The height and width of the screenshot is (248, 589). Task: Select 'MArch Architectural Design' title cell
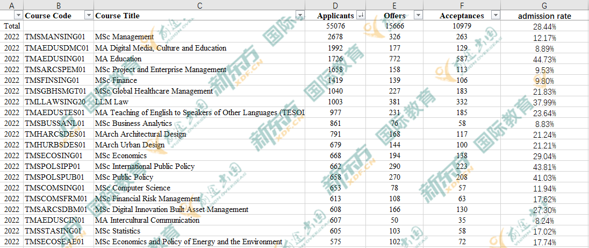coord(199,134)
